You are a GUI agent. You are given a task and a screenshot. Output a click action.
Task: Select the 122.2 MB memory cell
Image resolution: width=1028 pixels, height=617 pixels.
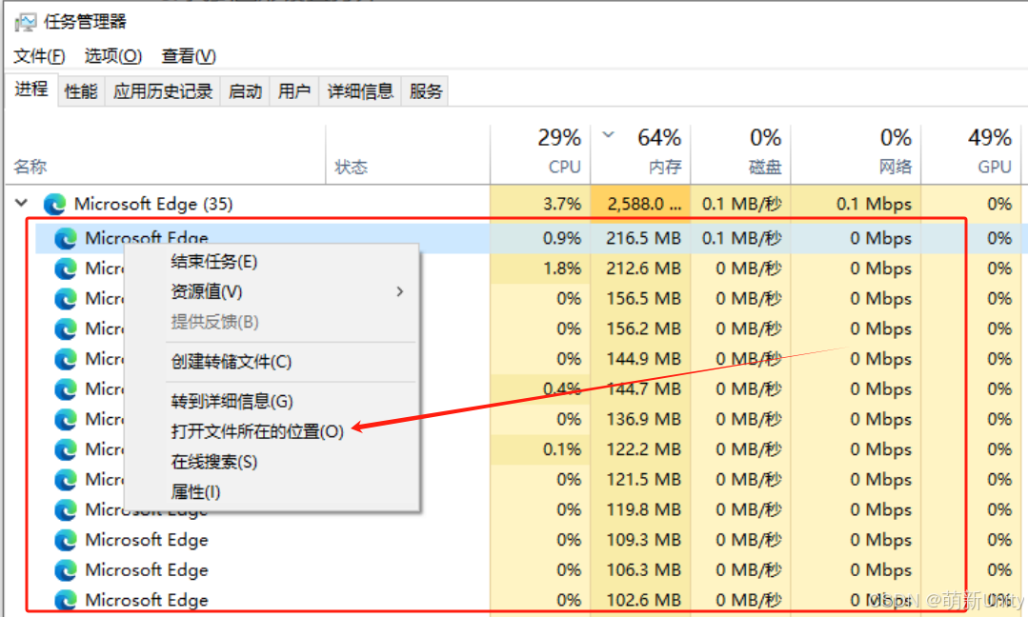640,449
